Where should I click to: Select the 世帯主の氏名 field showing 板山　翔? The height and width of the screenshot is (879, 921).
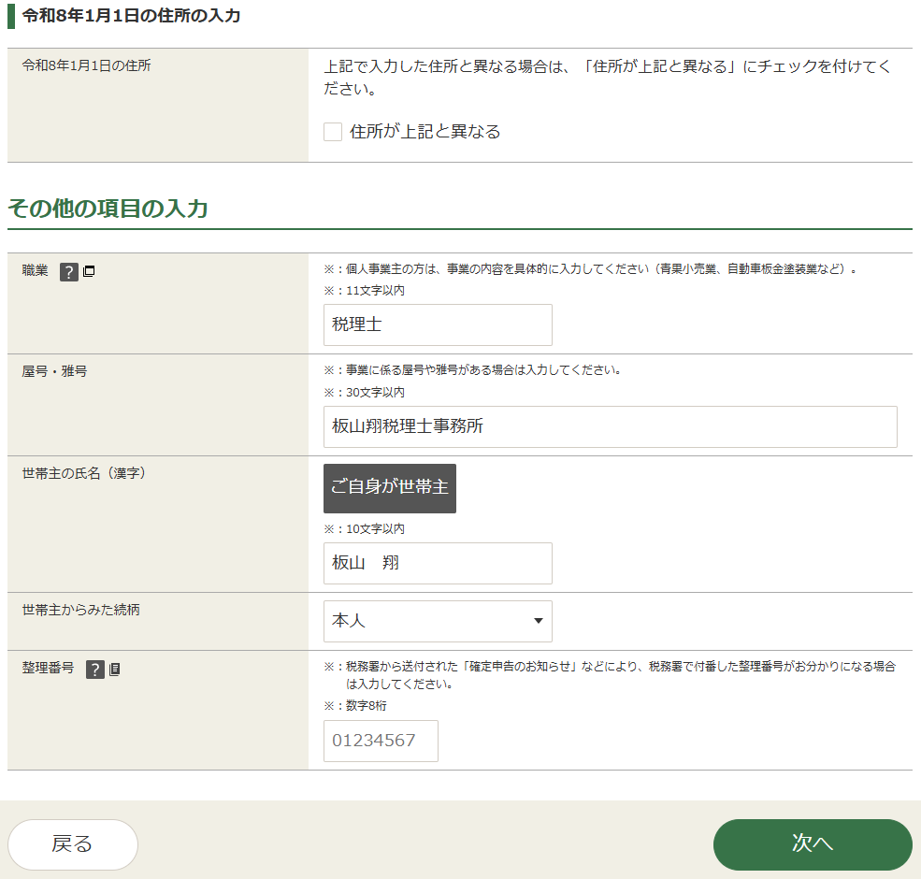click(x=438, y=563)
